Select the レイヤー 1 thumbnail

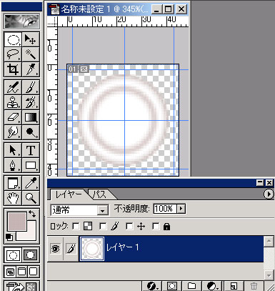point(92,249)
